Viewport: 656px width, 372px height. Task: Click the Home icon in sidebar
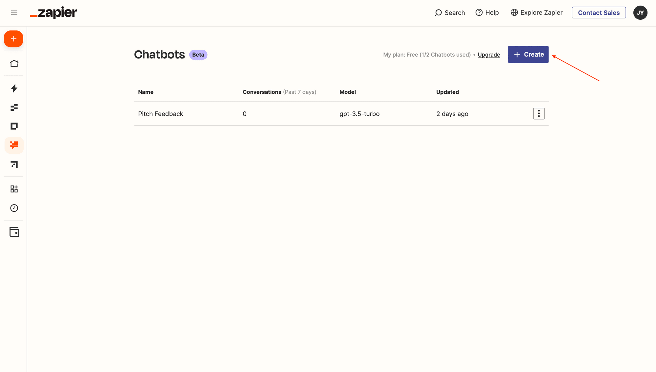coord(13,63)
